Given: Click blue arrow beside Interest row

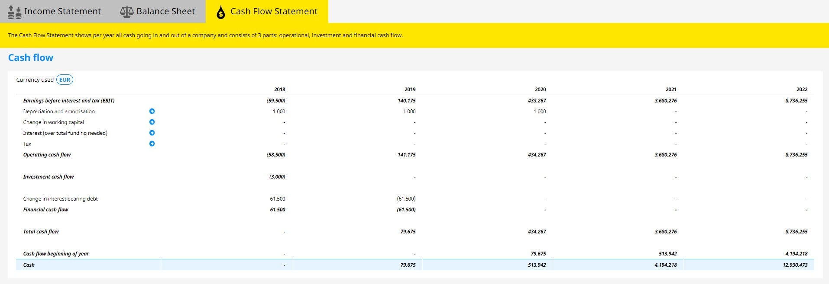Looking at the screenshot, I should pyautogui.click(x=152, y=133).
